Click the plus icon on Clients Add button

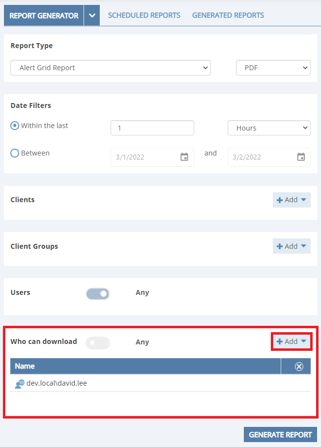click(280, 200)
